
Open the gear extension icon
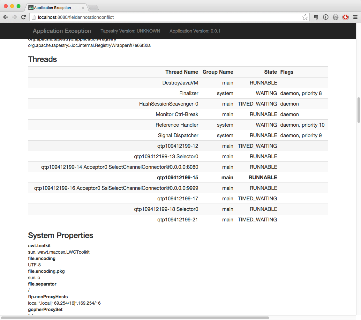click(335, 17)
